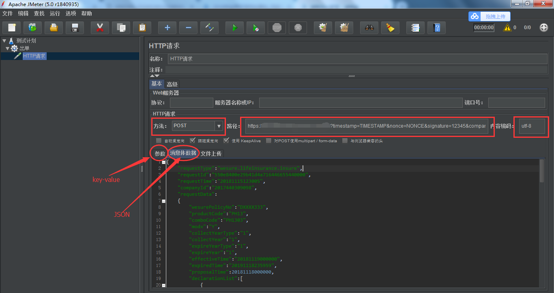The width and height of the screenshot is (554, 293).
Task: Collapse JSON fold marker at line 7
Action: click(163, 201)
